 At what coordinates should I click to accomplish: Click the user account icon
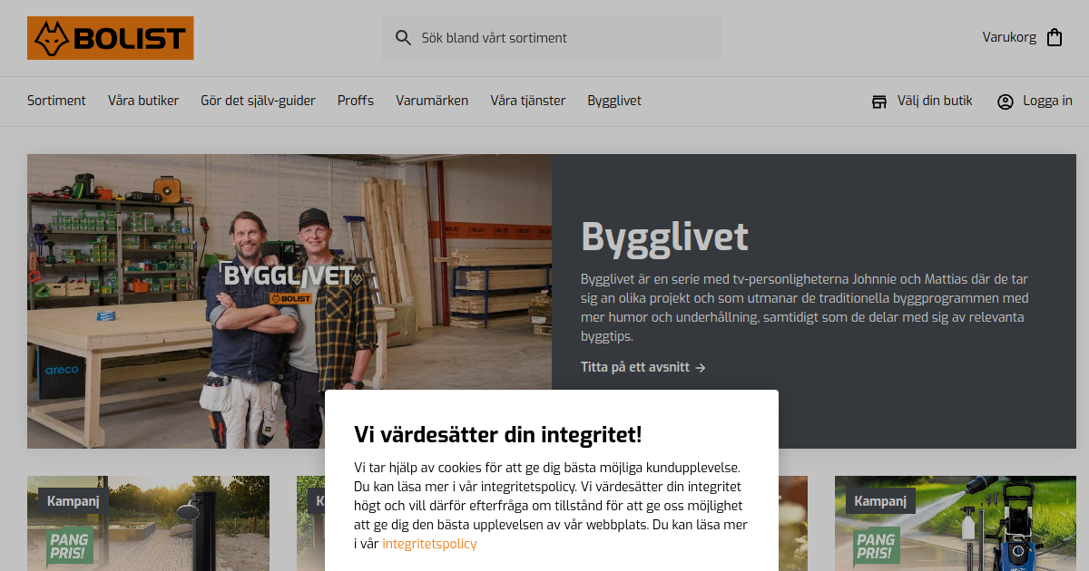tap(1006, 102)
